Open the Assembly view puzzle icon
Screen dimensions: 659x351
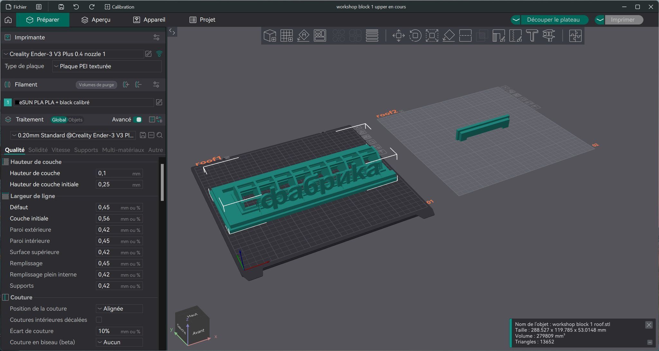(x=575, y=35)
